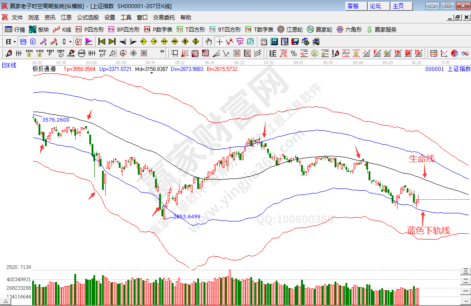Click the 客服 customer service button

(353, 6)
